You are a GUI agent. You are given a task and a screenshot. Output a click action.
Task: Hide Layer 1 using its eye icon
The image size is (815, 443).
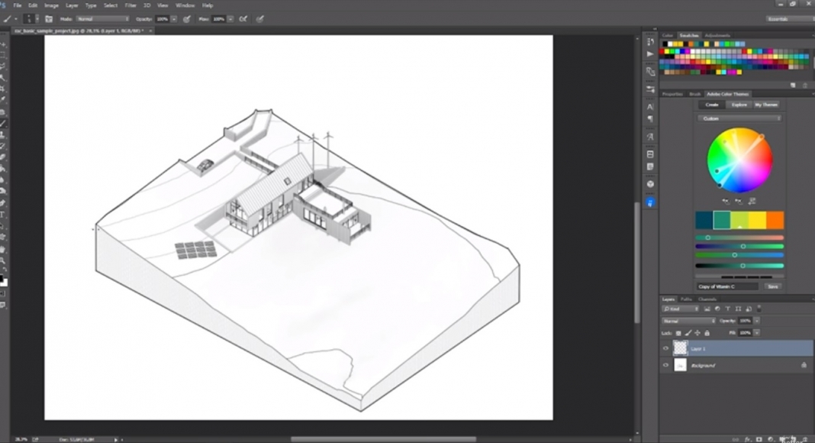665,348
